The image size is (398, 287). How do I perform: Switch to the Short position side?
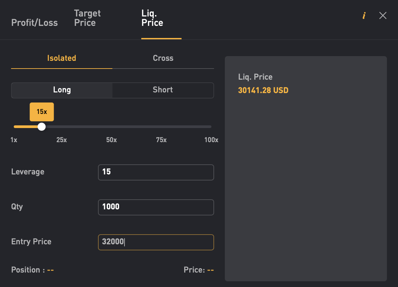tap(163, 90)
